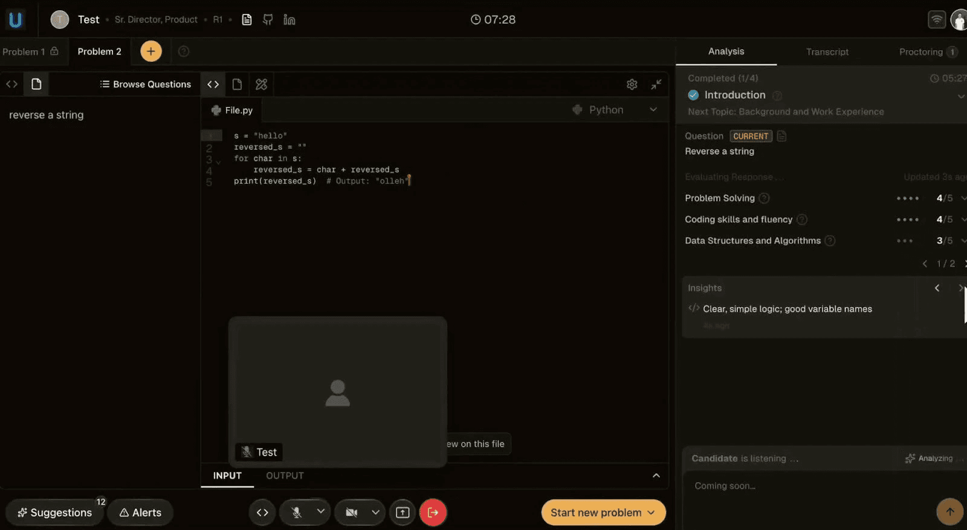Open Suggestions panel
Viewport: 967px width, 530px height.
pyautogui.click(x=54, y=512)
